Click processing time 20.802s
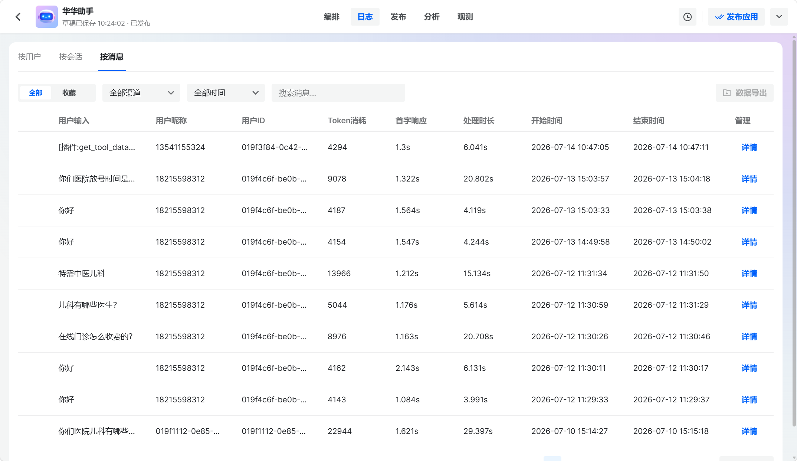The image size is (797, 461). (478, 179)
